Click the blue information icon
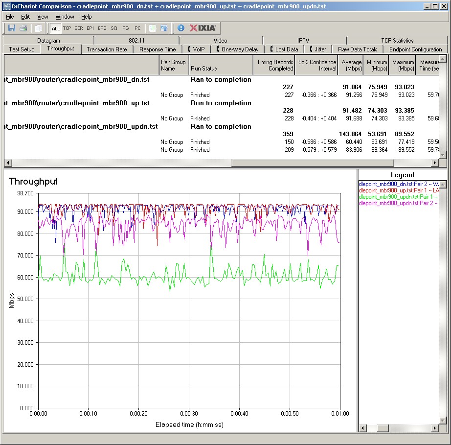The height and width of the screenshot is (445, 451). click(180, 28)
